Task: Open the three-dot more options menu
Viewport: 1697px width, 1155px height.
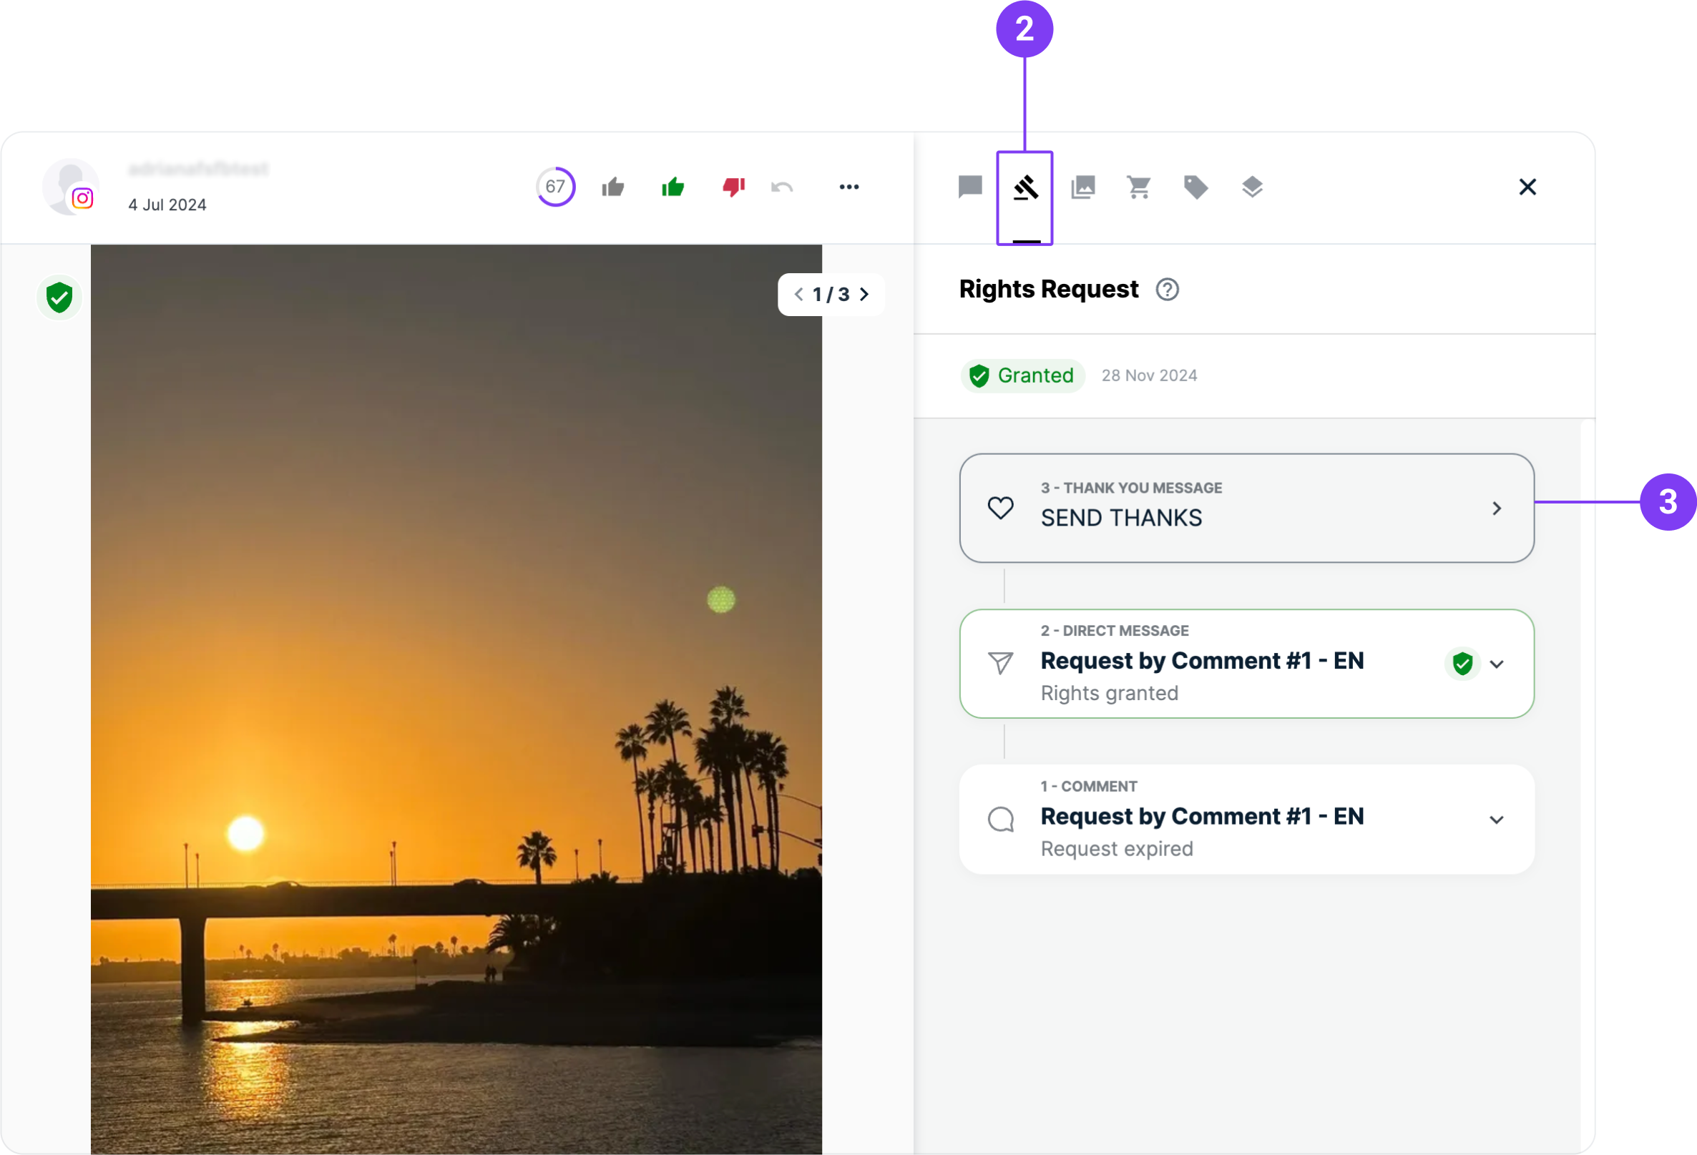Action: (x=849, y=187)
